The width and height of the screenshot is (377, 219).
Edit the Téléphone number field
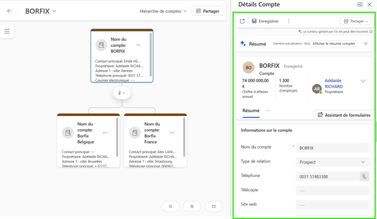[328, 177]
